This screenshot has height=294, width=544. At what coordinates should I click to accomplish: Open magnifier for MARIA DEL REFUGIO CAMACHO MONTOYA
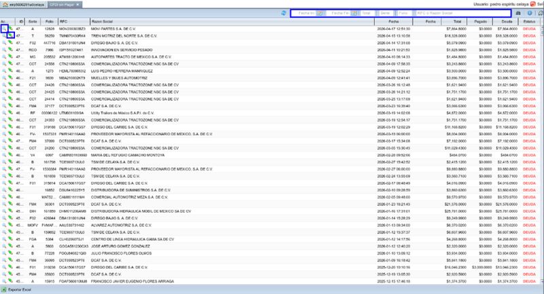[x=4, y=155]
